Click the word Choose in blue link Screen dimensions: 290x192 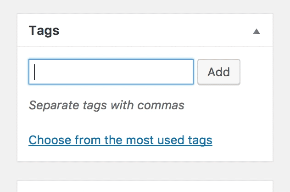[50, 140]
